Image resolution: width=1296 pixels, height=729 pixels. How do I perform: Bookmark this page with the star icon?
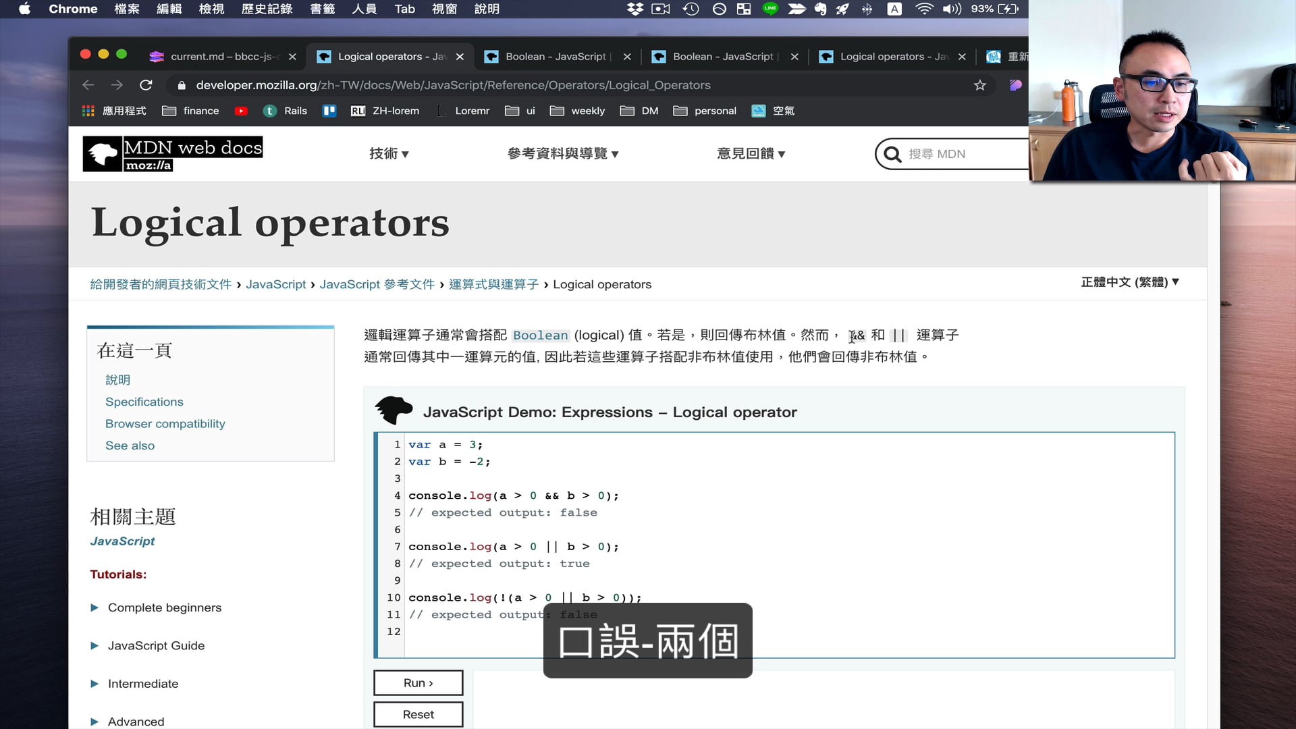979,85
